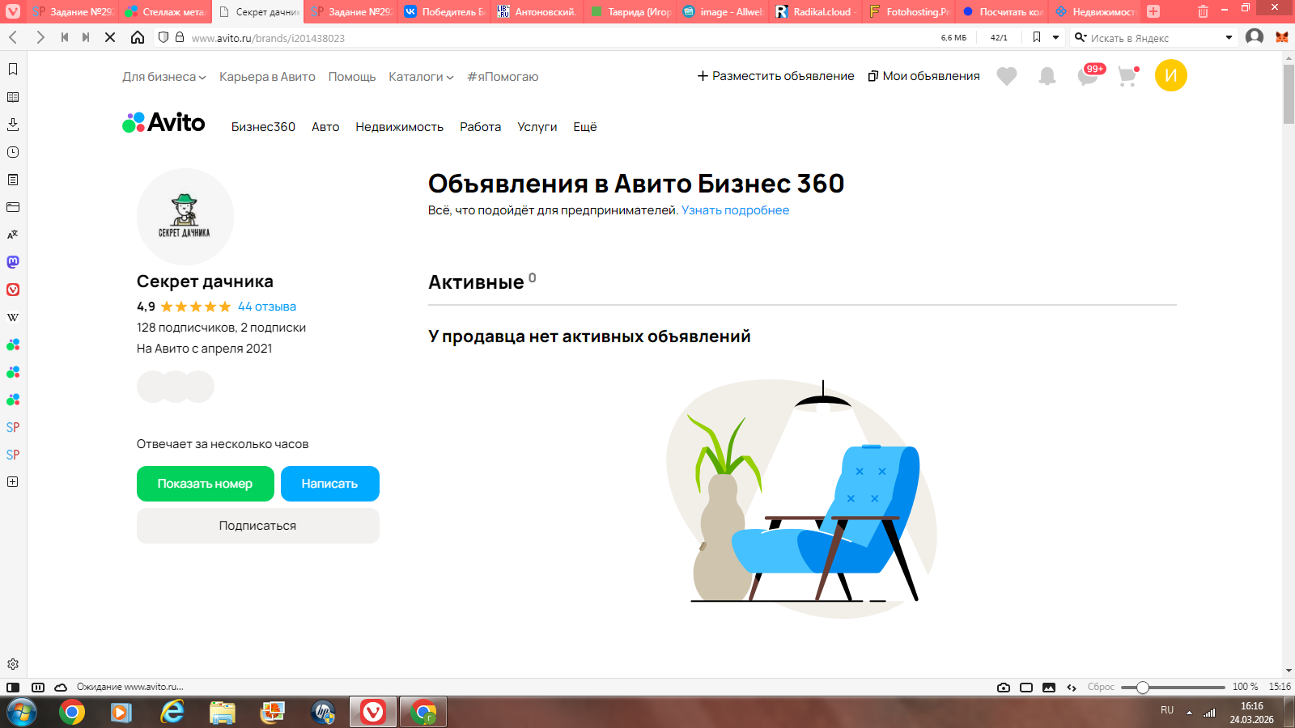Screen dimensions: 1295x728
Task: Open Avito messages with 99+ badge
Action: click(x=1089, y=75)
